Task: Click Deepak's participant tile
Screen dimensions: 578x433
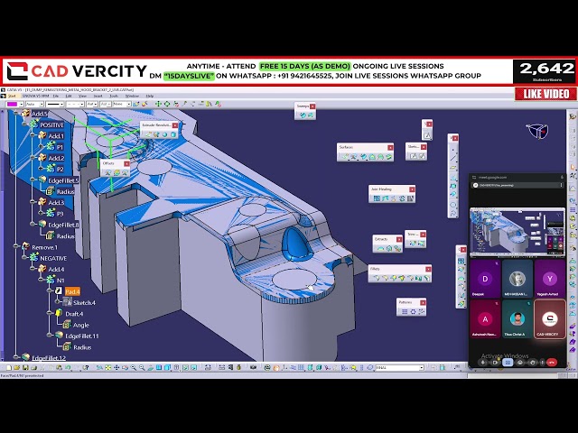Action: coord(485,279)
